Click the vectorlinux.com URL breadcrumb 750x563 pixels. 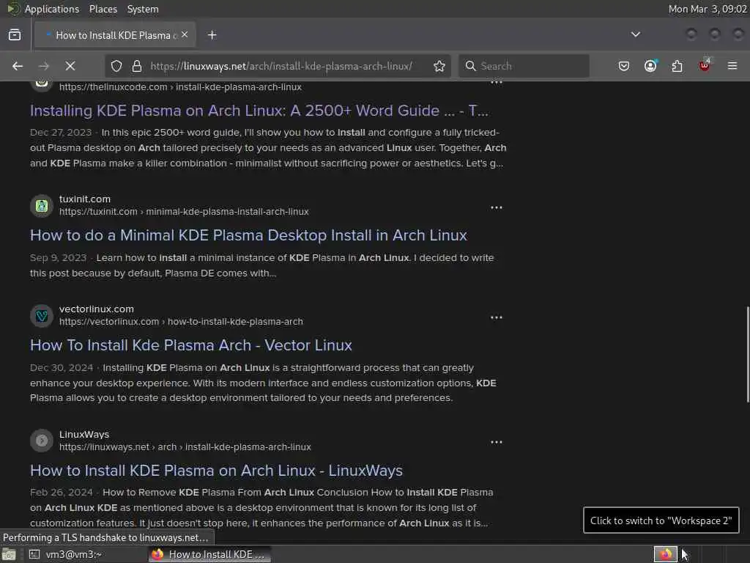click(181, 322)
